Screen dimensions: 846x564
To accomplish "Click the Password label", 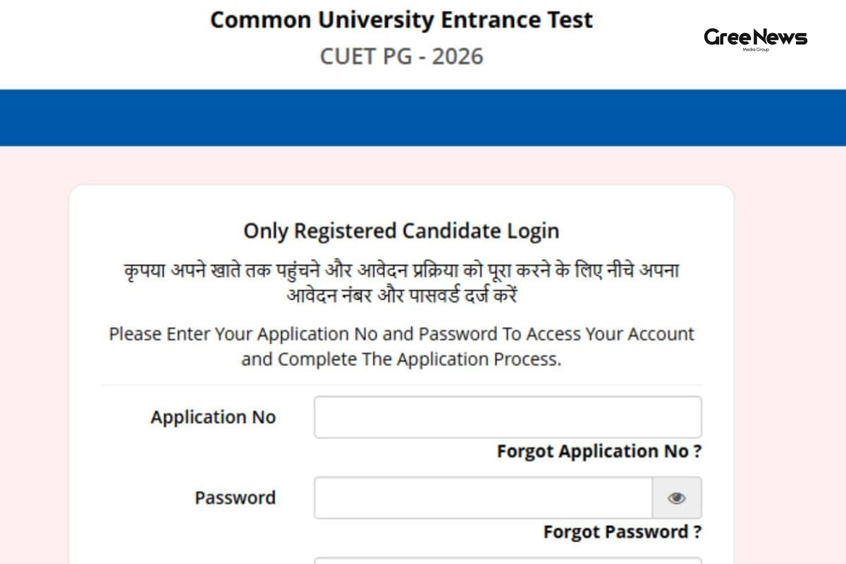I will coord(235,498).
